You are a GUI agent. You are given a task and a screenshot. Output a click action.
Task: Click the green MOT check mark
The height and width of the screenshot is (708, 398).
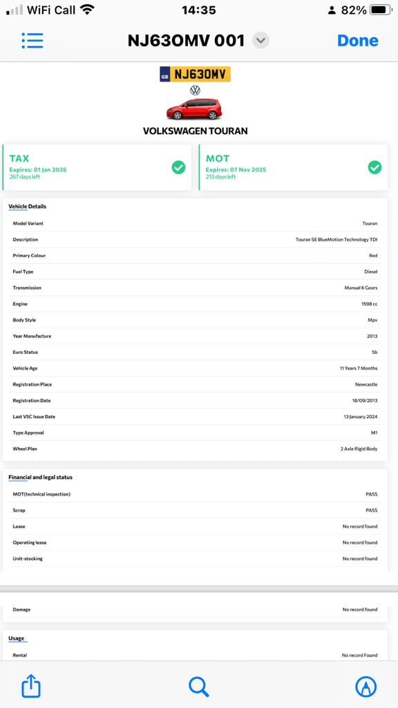point(375,167)
